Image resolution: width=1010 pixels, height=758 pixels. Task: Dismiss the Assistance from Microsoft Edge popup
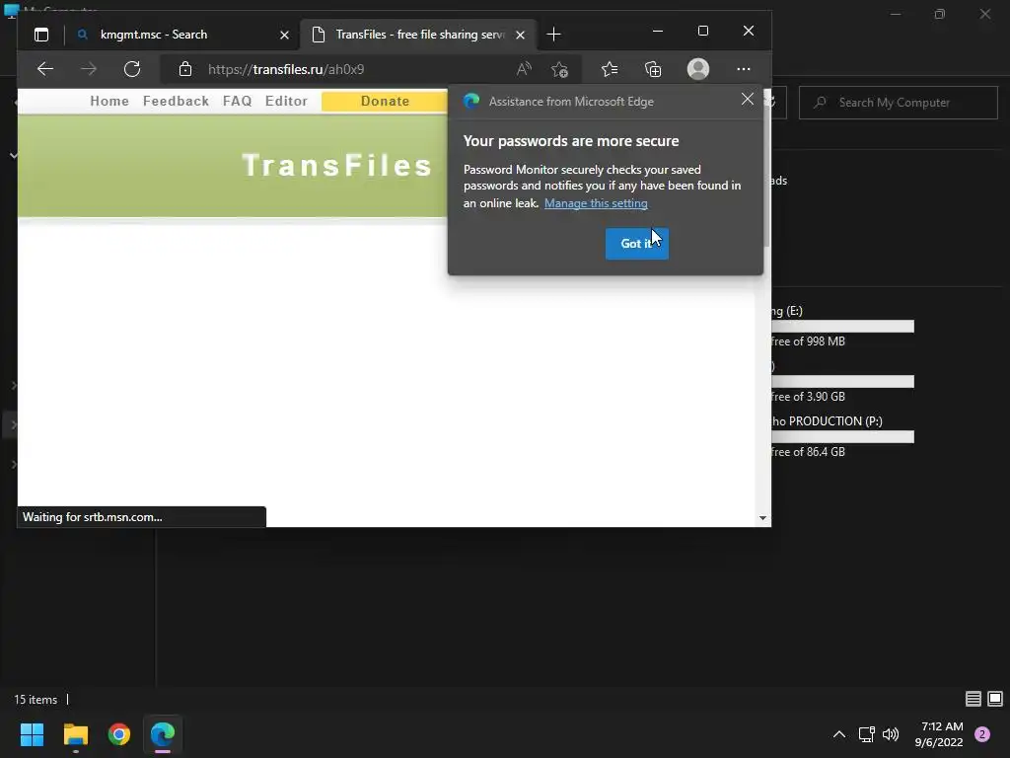748,100
